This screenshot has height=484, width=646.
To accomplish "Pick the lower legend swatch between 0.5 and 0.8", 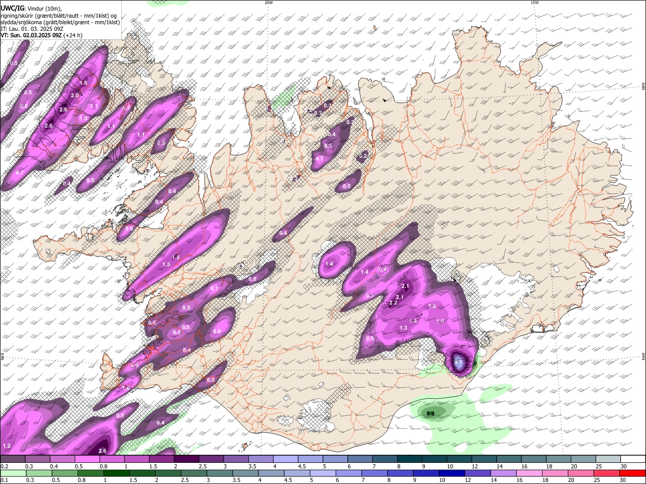I will tap(65, 473).
